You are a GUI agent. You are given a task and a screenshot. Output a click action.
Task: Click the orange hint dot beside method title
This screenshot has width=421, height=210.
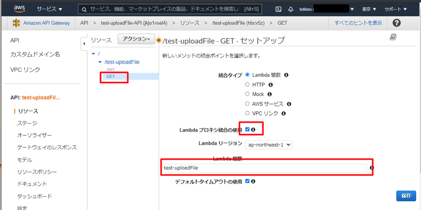coord(159,40)
